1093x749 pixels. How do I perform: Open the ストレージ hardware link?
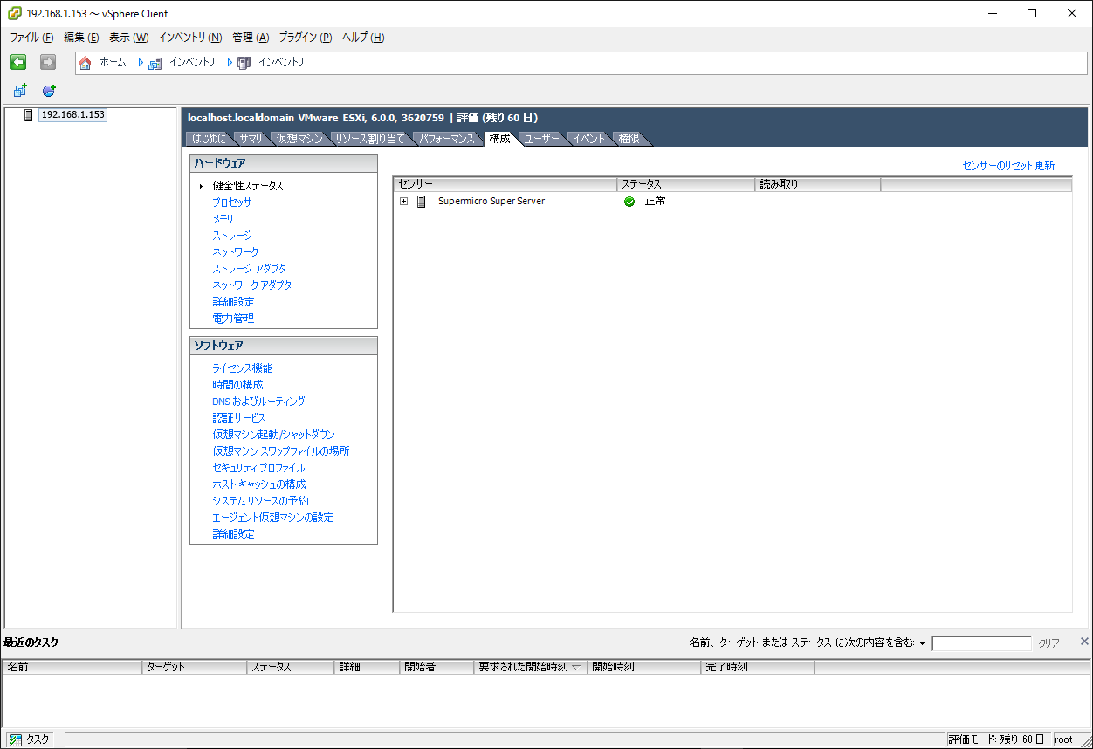pos(232,236)
